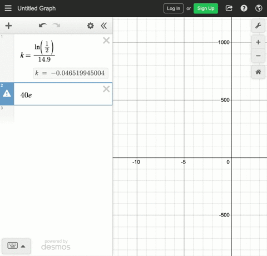267x256 pixels.
Task: Delete the 40e expression
Action: tap(106, 89)
